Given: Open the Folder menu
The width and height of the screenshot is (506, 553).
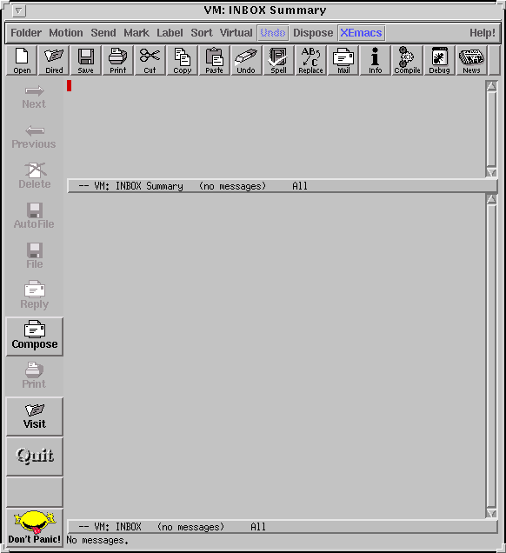Looking at the screenshot, I should click(26, 33).
